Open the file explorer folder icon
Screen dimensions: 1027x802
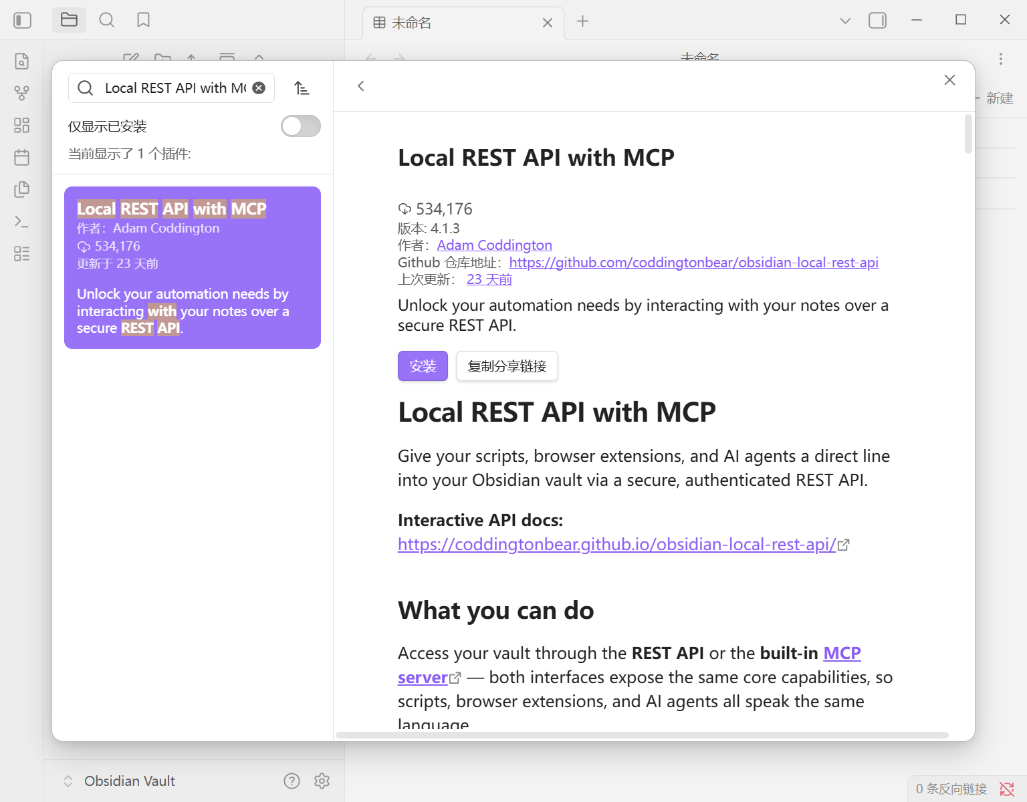69,20
